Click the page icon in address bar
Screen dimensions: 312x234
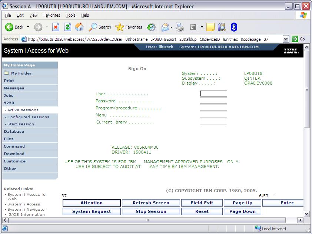tap(23, 39)
